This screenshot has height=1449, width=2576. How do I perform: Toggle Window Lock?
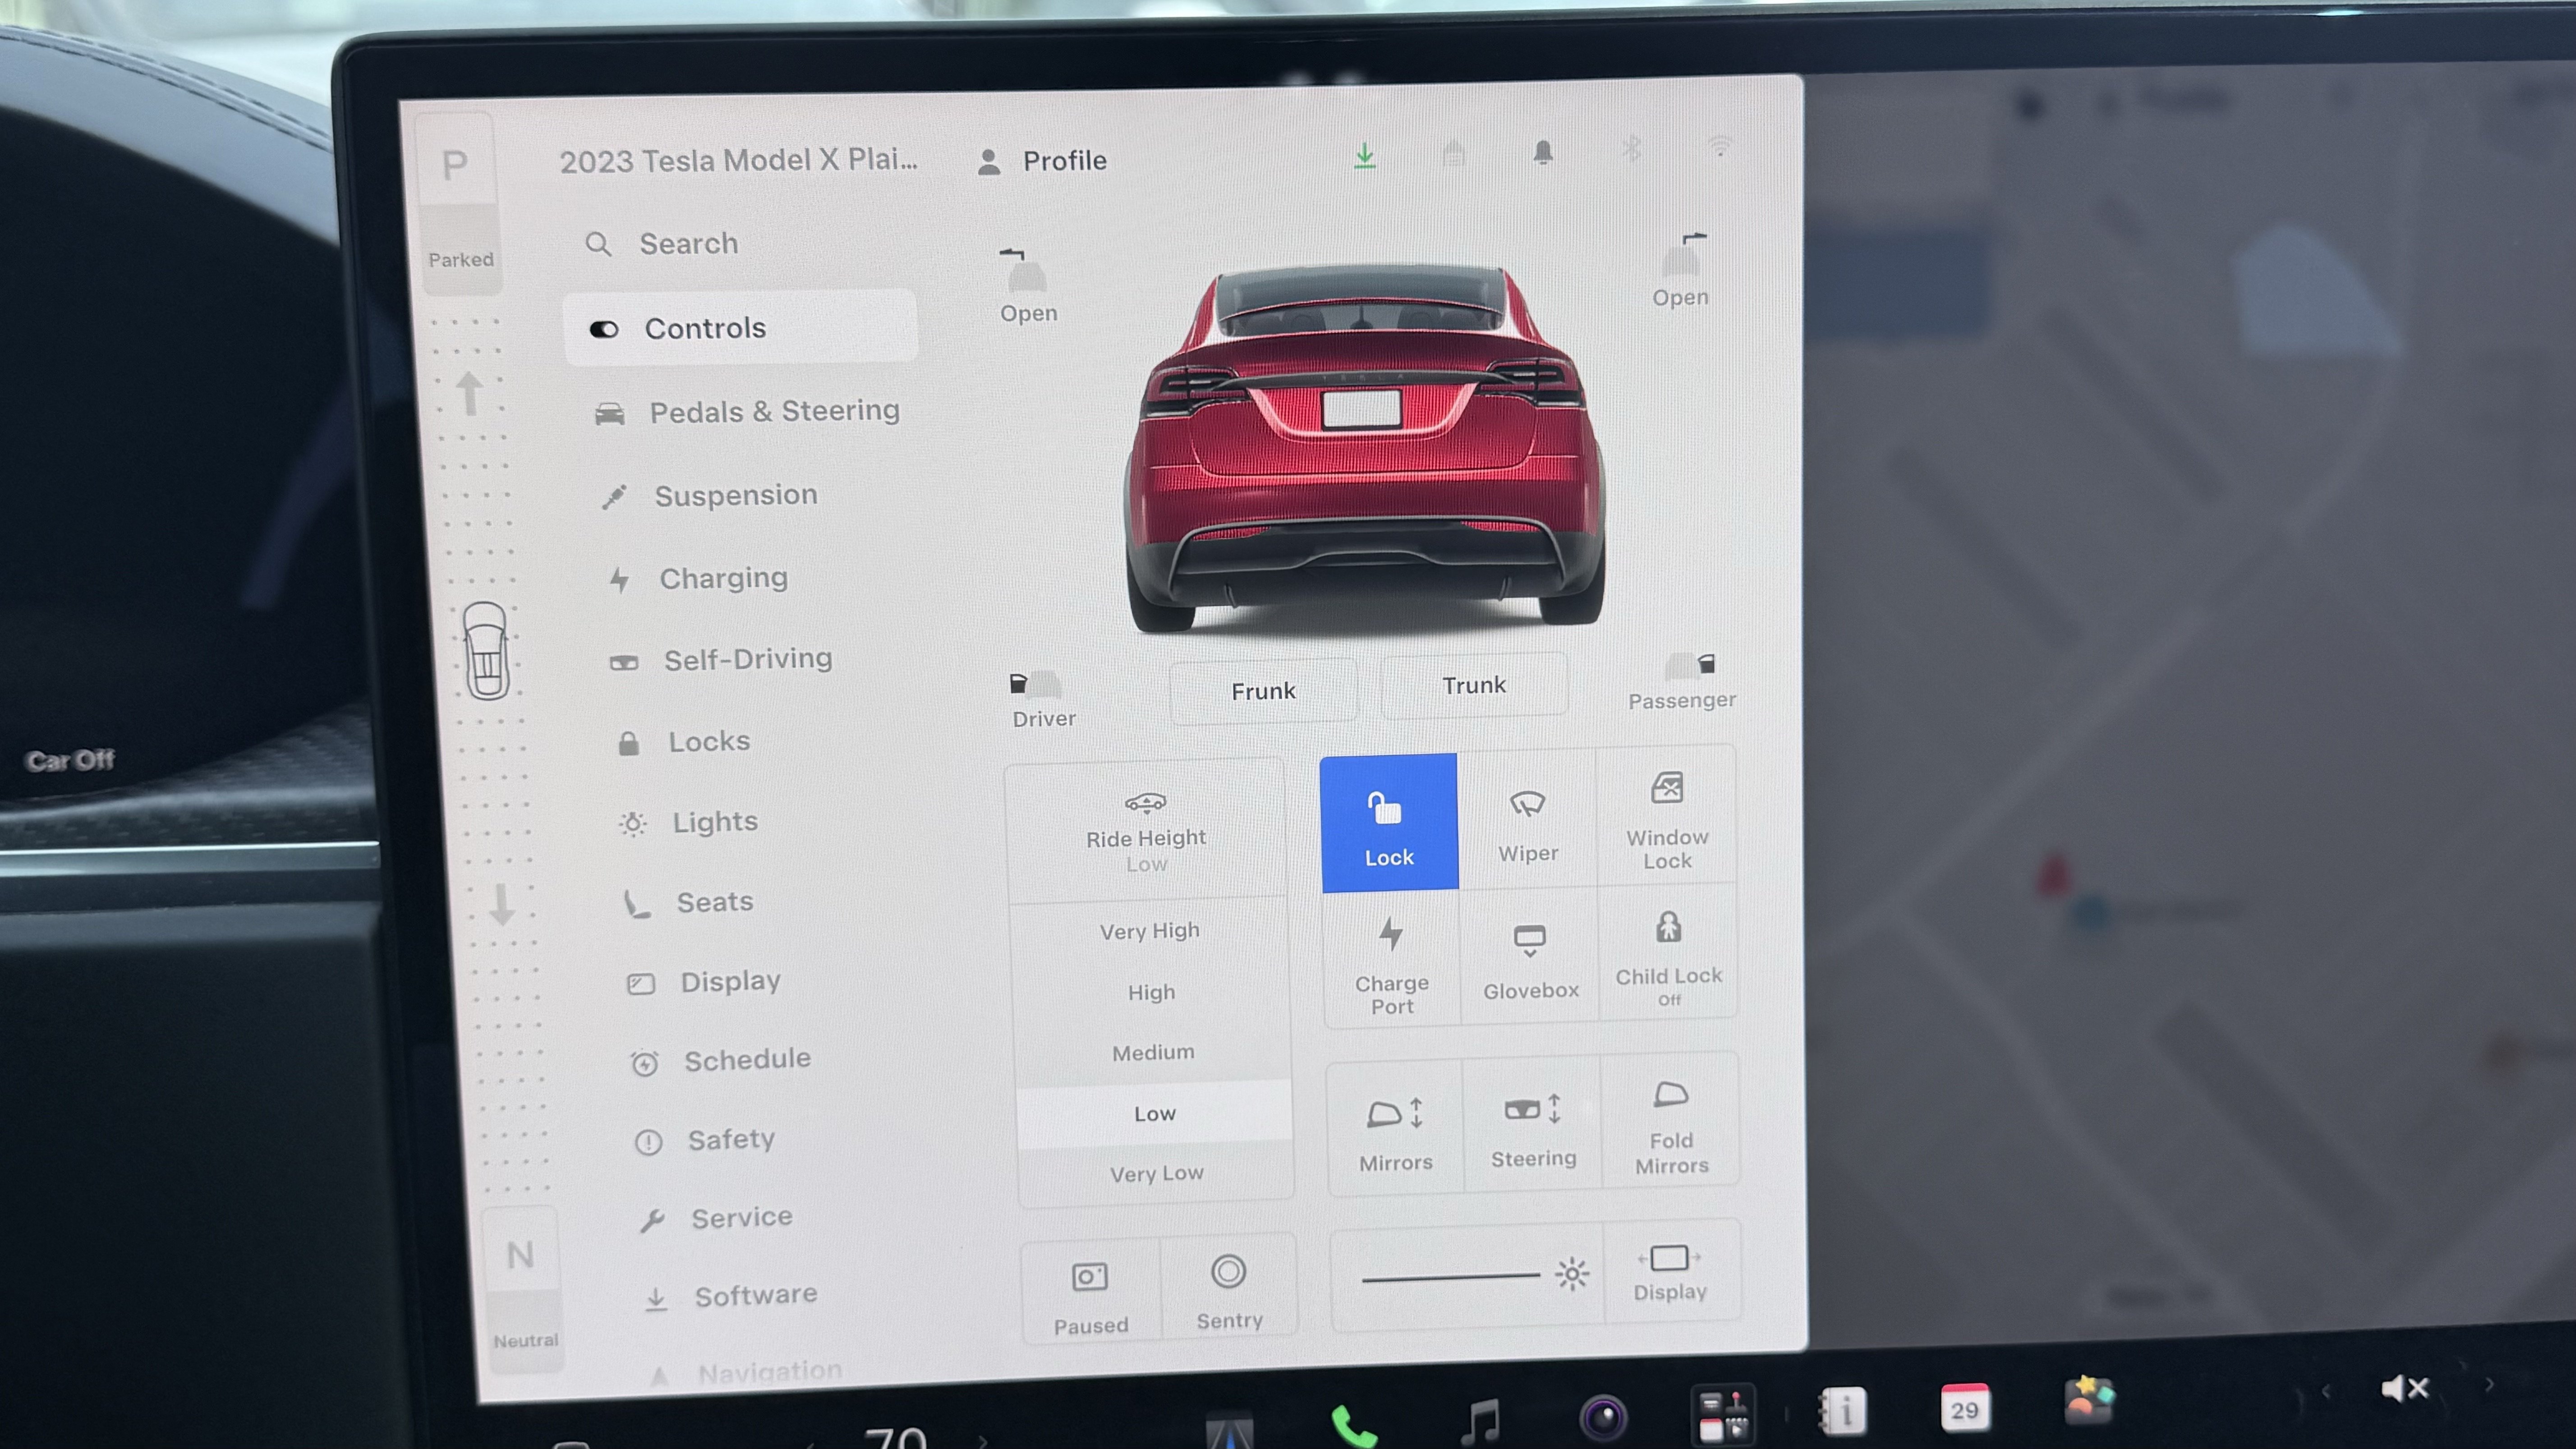click(1666, 816)
